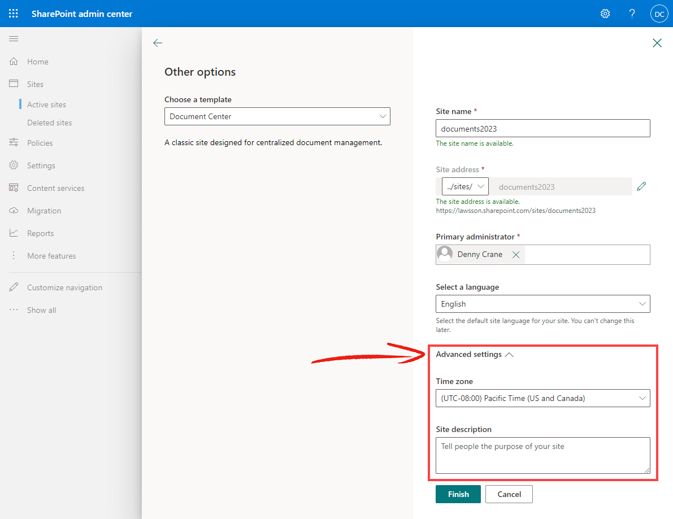Viewport: 673px width, 519px height.
Task: Open the app launcher waffle icon
Action: 14,14
